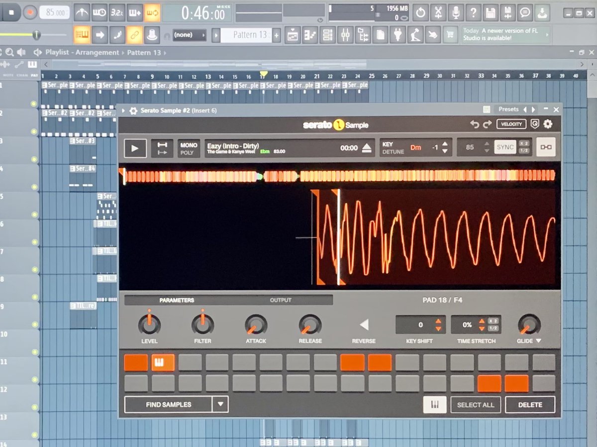Click the Dm key value

416,148
